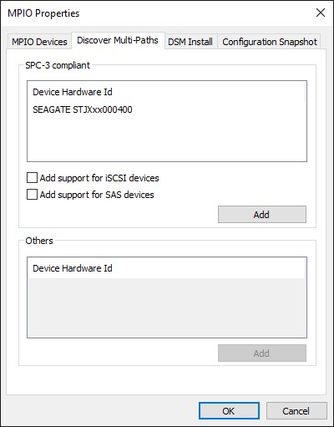The width and height of the screenshot is (334, 427).
Task: Click the SPC-3 column header right-edge divider
Action: tap(305, 92)
